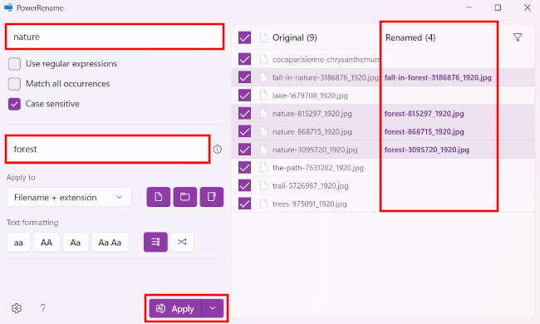
Task: Uncheck the-path-7631282_1920.jpg checkbox
Action: pyautogui.click(x=244, y=167)
